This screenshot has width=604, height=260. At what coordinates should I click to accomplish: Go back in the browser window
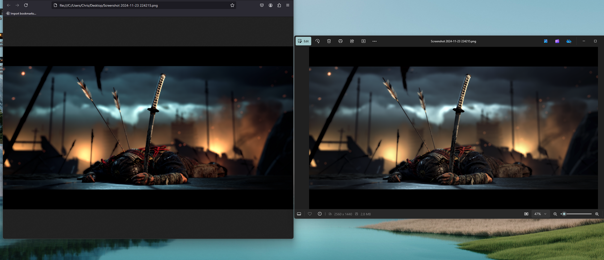click(8, 5)
